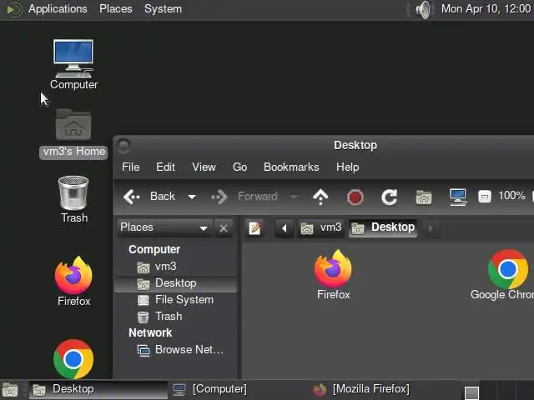Click the 100% zoom level label

pos(511,196)
